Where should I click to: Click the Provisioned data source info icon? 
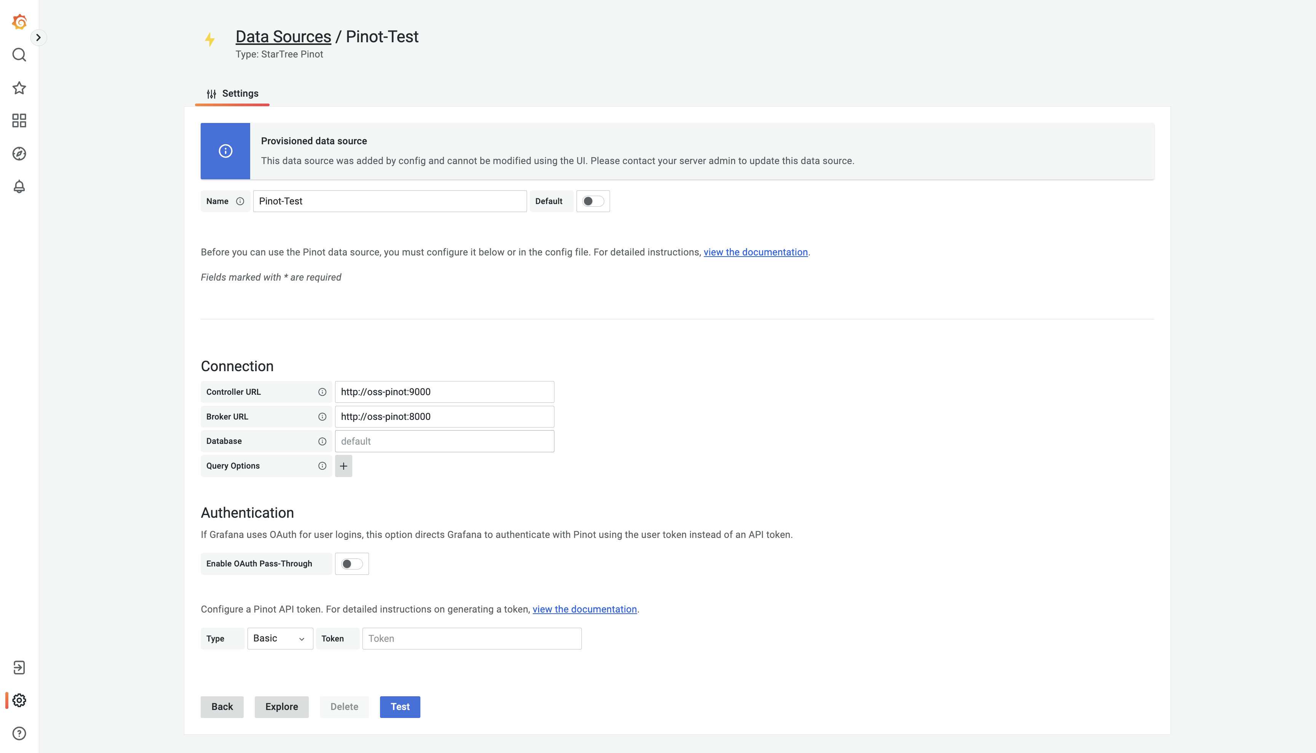tap(225, 151)
